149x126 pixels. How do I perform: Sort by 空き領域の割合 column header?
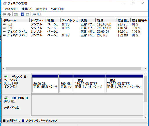pos(139,20)
